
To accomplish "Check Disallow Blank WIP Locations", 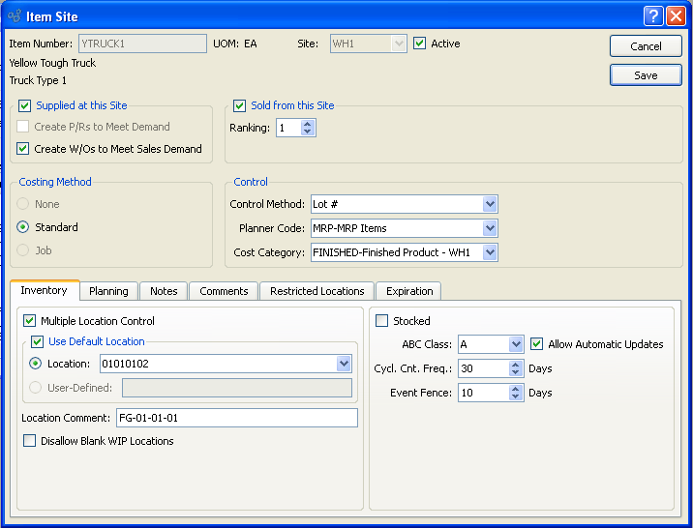I will [28, 441].
